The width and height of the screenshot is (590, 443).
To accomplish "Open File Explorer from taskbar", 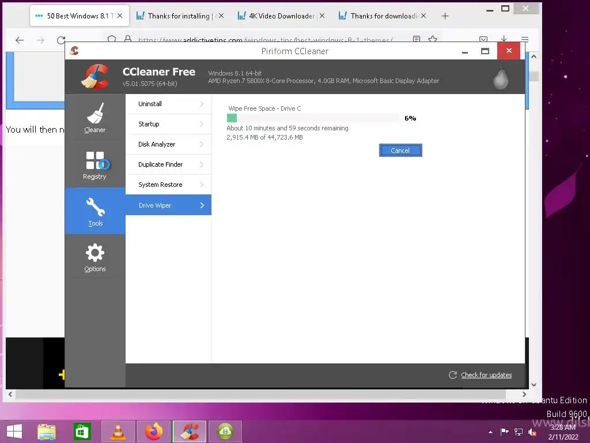I will pos(47,431).
